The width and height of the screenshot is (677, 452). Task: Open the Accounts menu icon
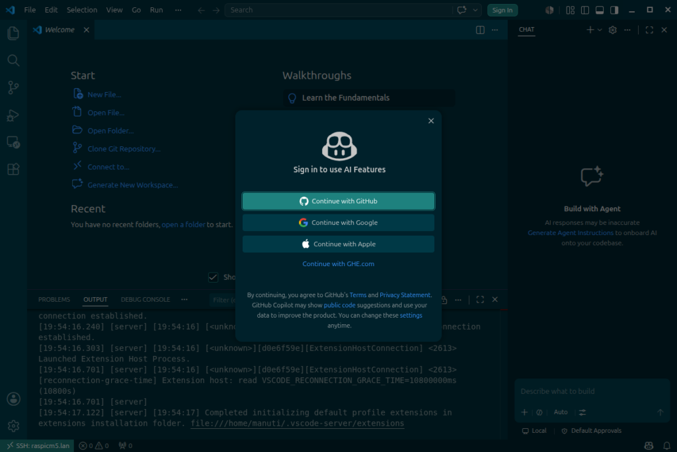pyautogui.click(x=13, y=399)
